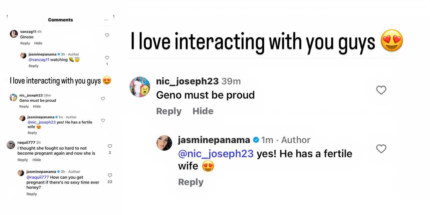Open raquii777's profile avatar
Image resolution: width=430 pixels, height=215 pixels.
coord(11,145)
